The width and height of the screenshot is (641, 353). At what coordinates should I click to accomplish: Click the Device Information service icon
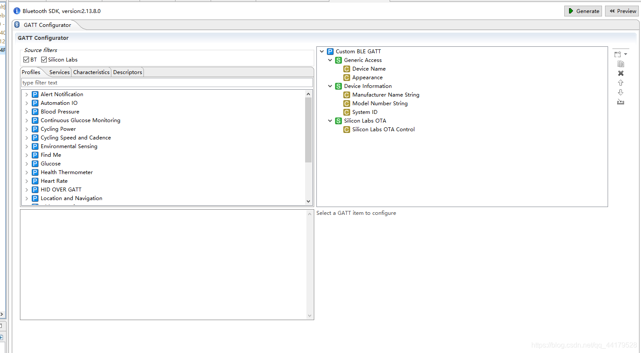[338, 86]
